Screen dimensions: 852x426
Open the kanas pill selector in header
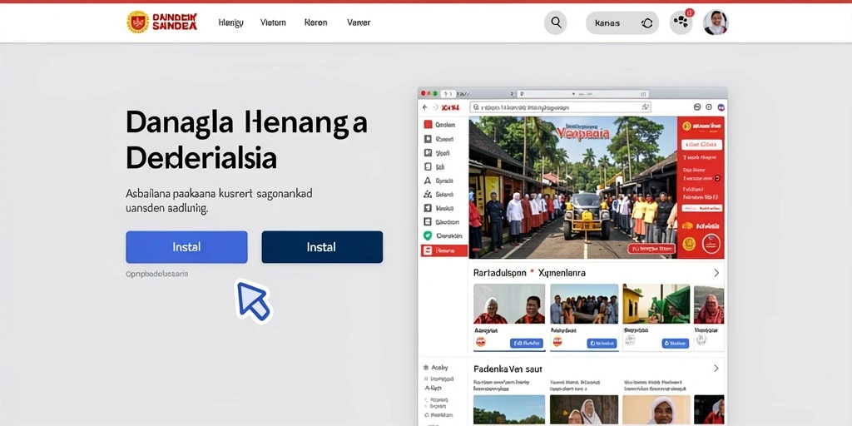[622, 23]
